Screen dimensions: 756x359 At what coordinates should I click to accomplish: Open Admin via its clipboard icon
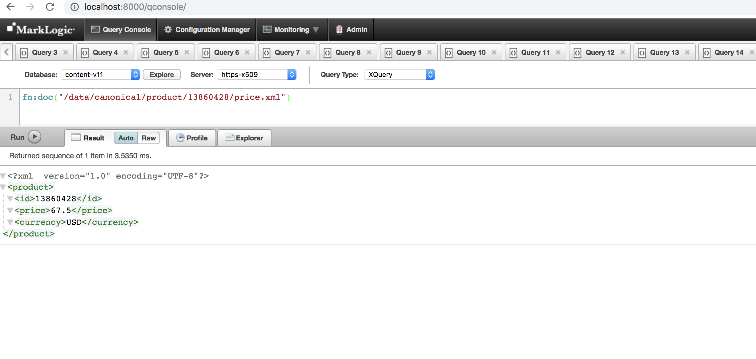339,30
